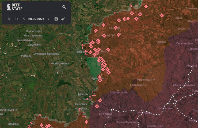This screenshot has height=128, width=198.
Task: Click the Булавинське label
Action: pyautogui.click(x=155, y=126)
